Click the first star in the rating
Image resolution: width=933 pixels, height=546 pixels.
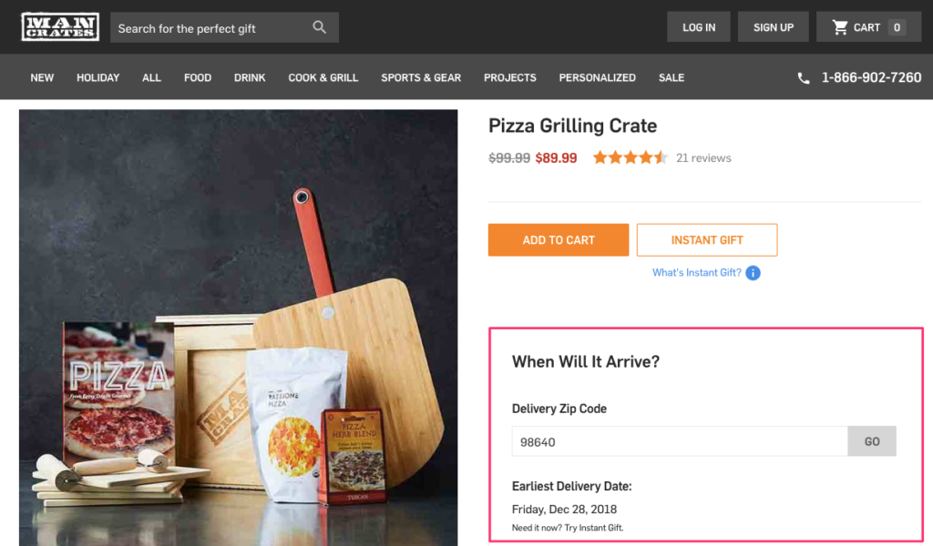pyautogui.click(x=601, y=157)
